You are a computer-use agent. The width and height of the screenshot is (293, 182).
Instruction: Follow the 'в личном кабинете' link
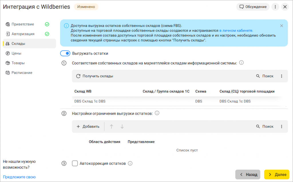pyautogui.click(x=236, y=31)
